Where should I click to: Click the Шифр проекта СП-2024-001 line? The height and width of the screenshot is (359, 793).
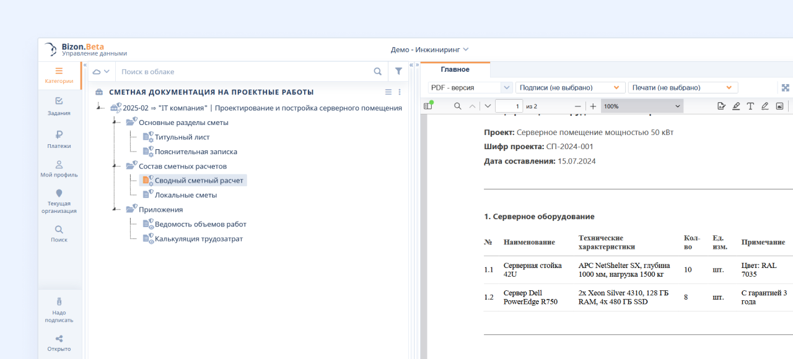(x=538, y=147)
